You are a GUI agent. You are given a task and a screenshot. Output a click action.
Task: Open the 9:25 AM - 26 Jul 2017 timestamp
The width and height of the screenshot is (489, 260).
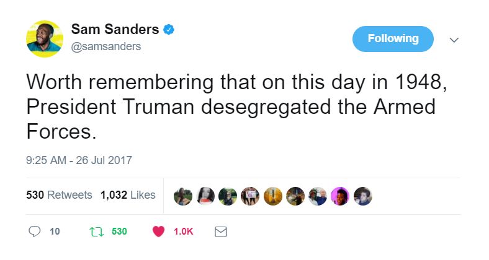tap(79, 160)
